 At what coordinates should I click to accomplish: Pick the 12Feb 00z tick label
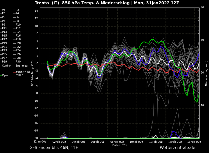pos(156,142)
